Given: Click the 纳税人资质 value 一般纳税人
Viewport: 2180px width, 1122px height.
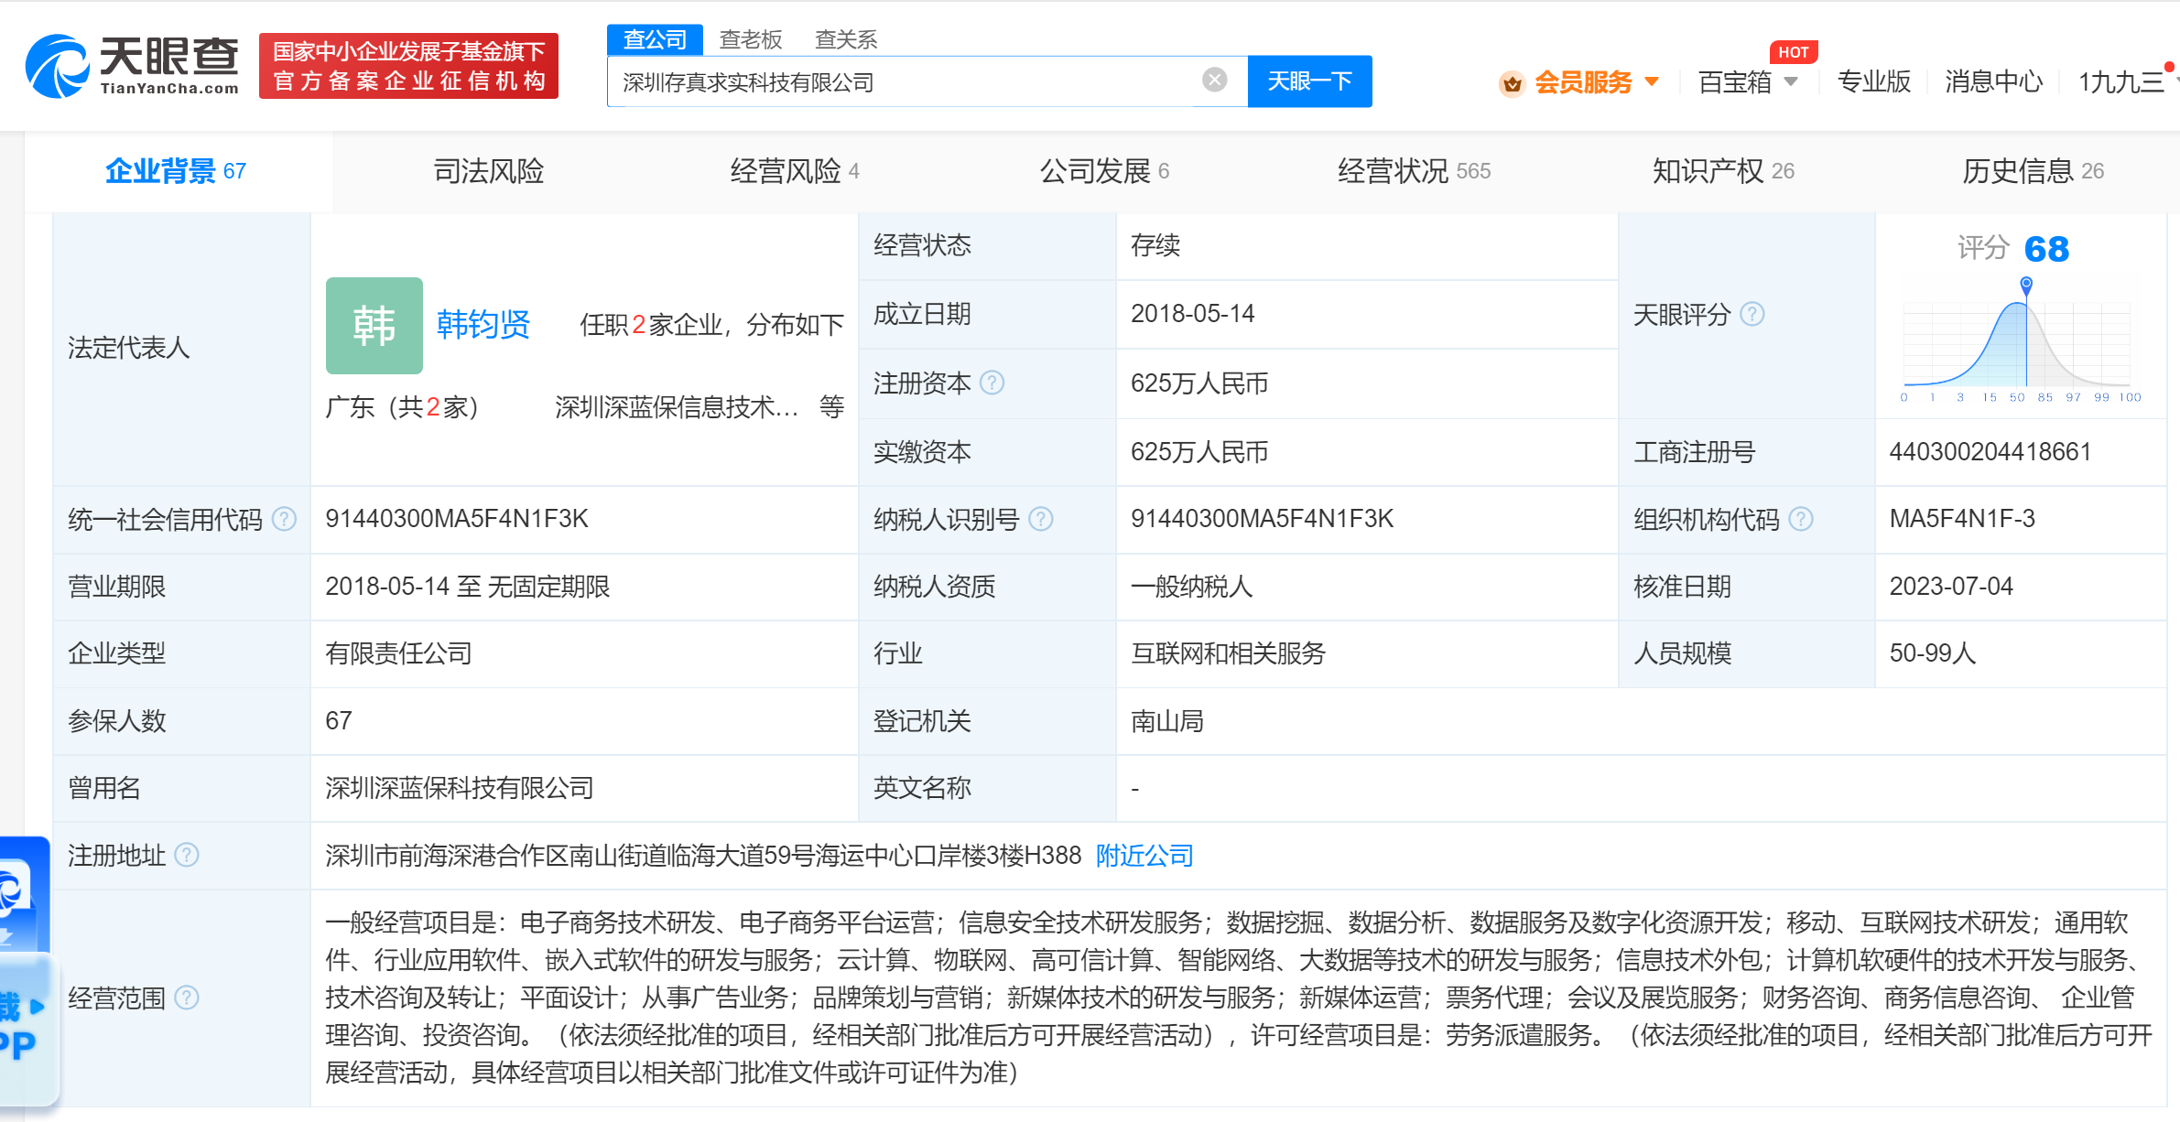Looking at the screenshot, I should click(x=1191, y=587).
